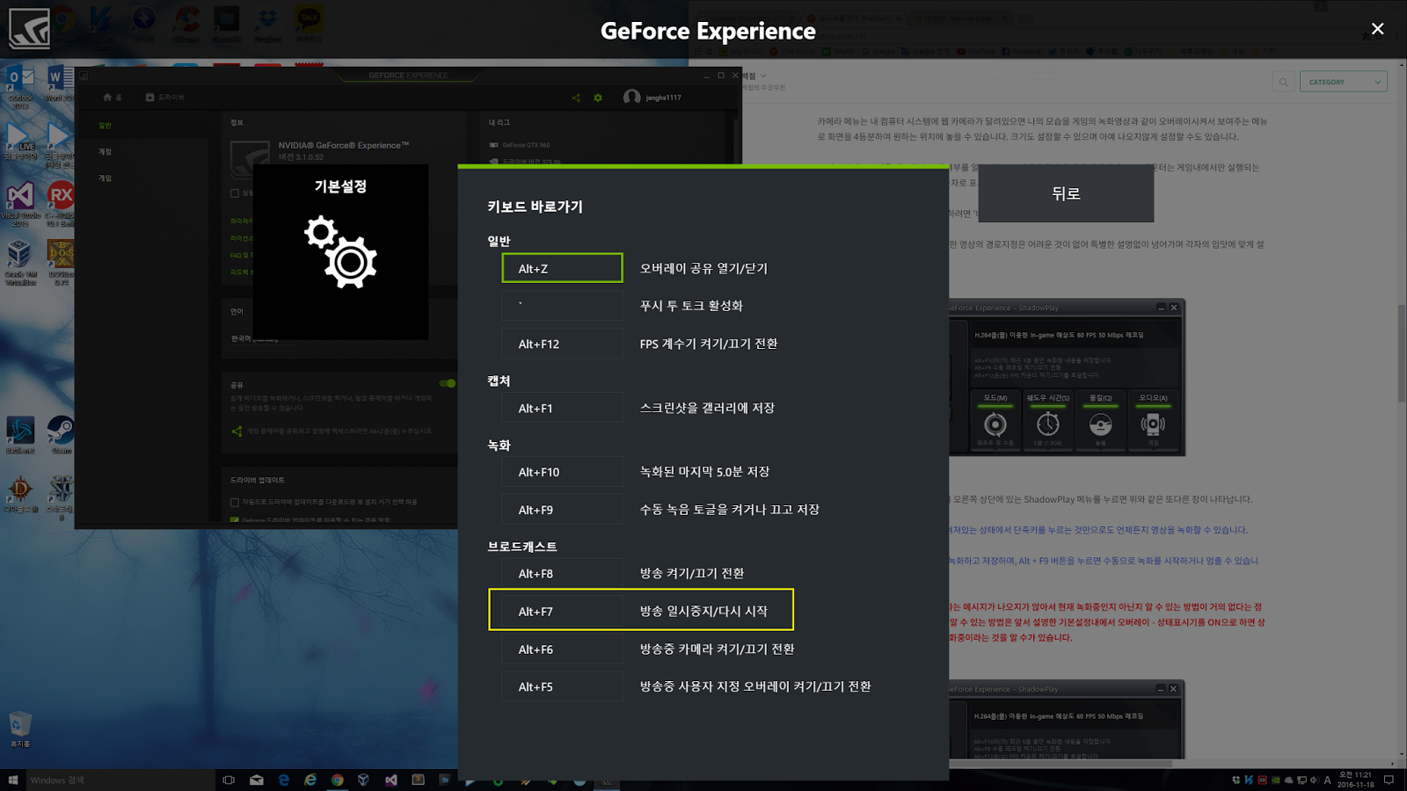This screenshot has height=791, width=1407.
Task: Click the blog search magnifier icon
Action: pyautogui.click(x=1284, y=82)
